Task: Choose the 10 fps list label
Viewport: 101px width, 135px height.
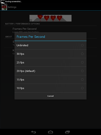Action: pos(20,88)
